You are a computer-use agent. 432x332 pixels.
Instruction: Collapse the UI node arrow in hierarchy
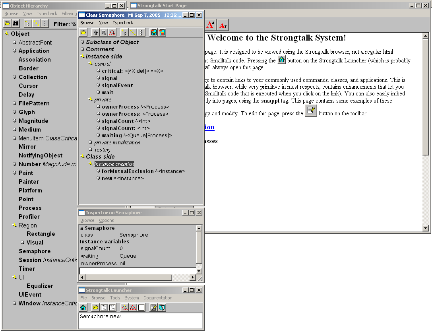[15, 277]
